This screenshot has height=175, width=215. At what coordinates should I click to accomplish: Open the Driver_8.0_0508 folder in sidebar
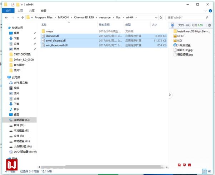point(22,60)
